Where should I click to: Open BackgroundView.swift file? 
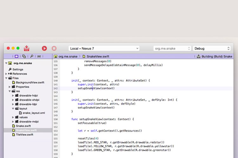point(30,82)
